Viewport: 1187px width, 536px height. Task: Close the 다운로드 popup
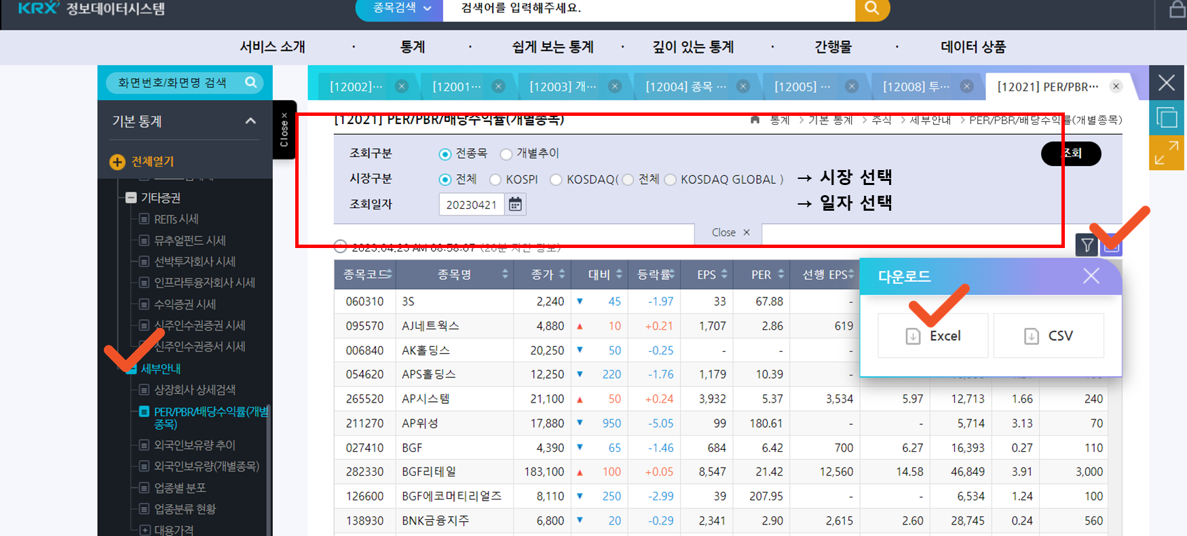(x=1091, y=276)
